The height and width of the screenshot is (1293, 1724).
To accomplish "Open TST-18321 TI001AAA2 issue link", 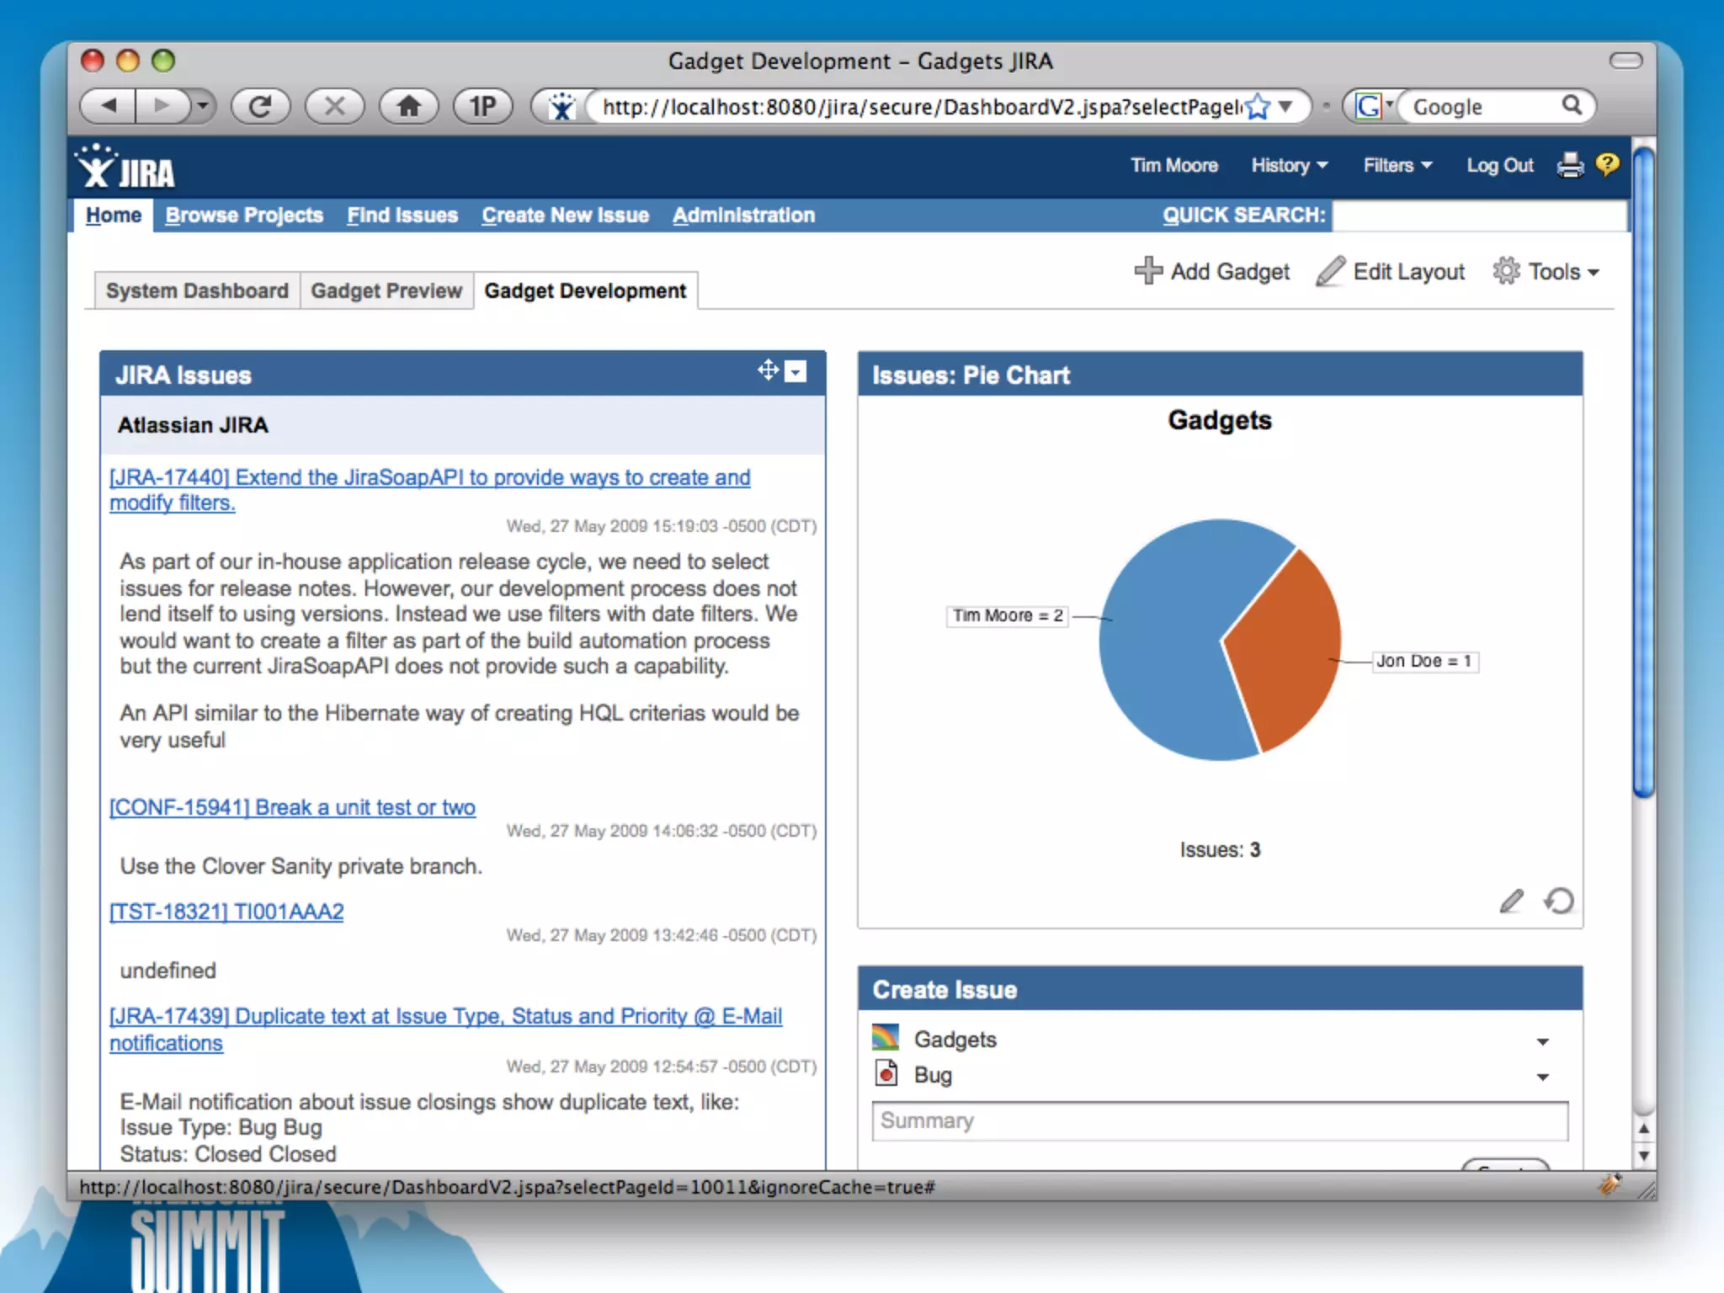I will pos(226,912).
